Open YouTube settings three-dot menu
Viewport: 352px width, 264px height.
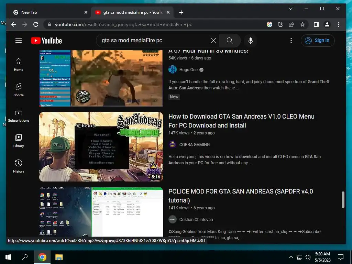[x=291, y=41]
